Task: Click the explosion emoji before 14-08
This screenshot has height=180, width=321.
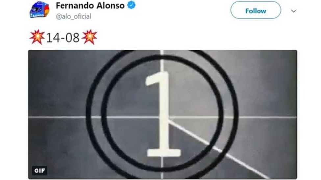Action: tap(37, 37)
